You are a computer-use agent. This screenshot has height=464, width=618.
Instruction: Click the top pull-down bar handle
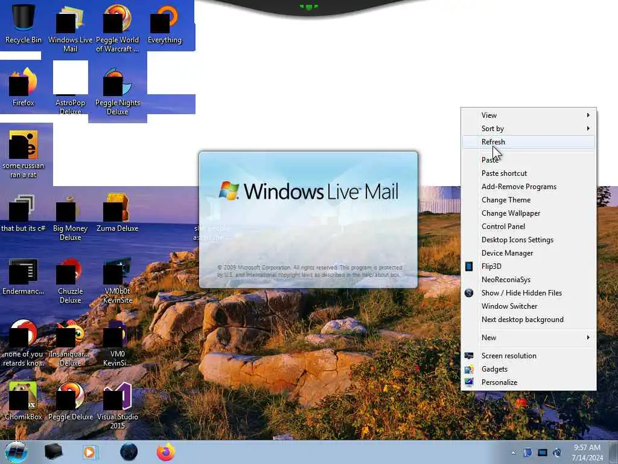(309, 7)
